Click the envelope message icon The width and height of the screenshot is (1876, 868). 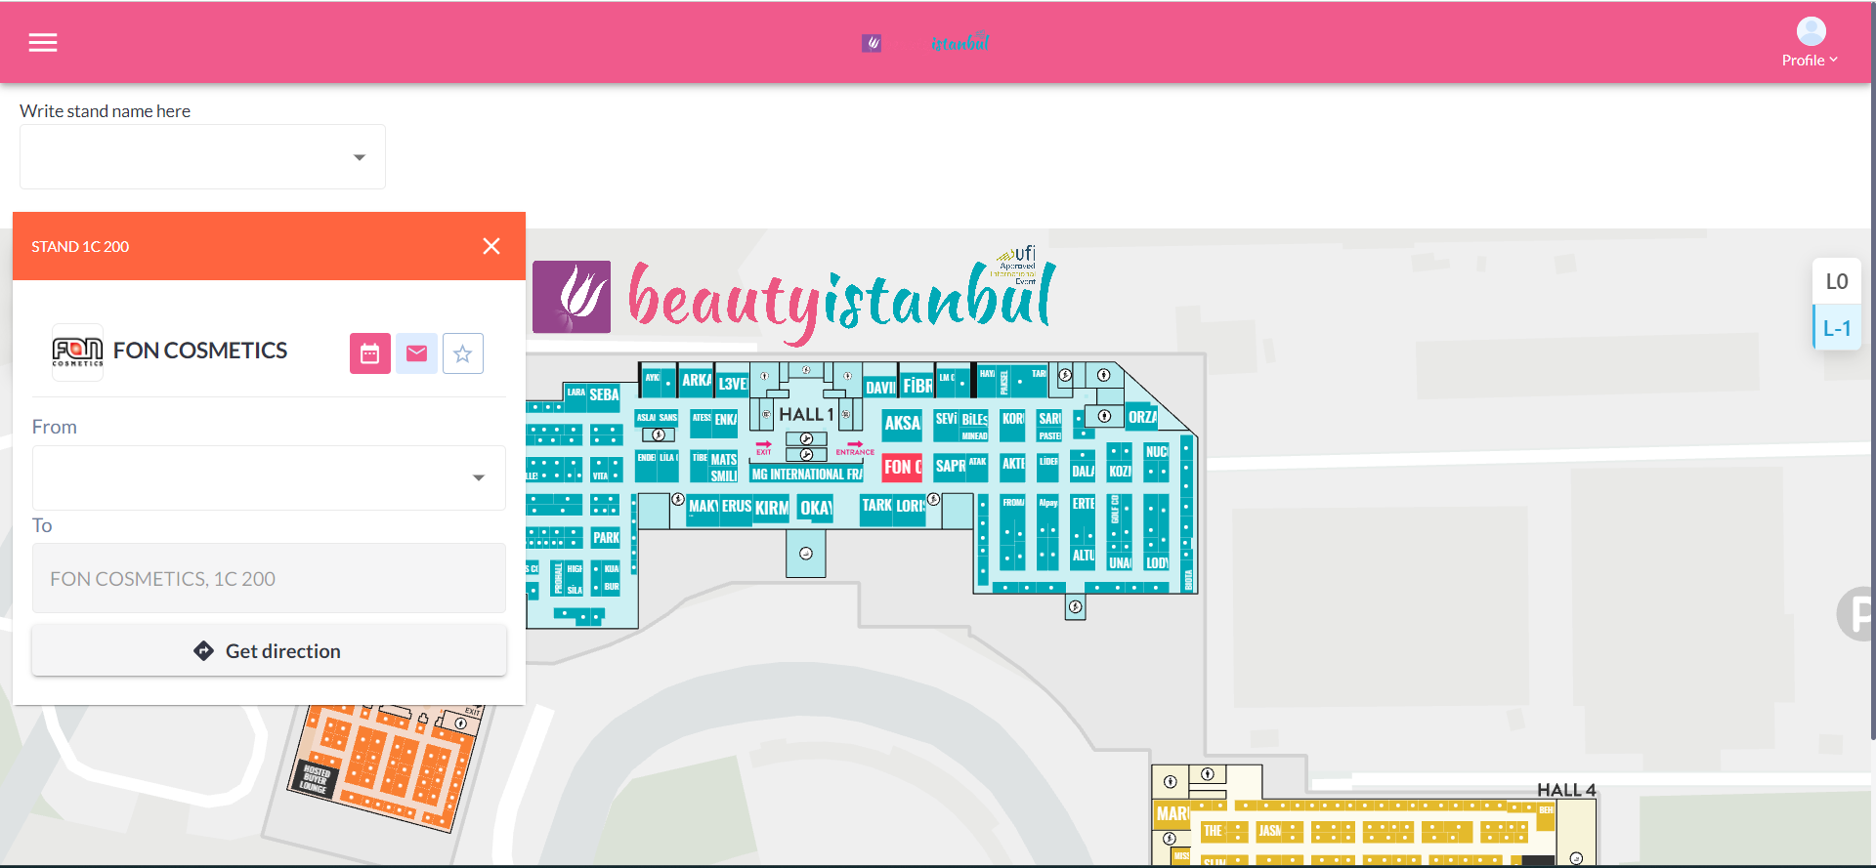pyautogui.click(x=416, y=353)
